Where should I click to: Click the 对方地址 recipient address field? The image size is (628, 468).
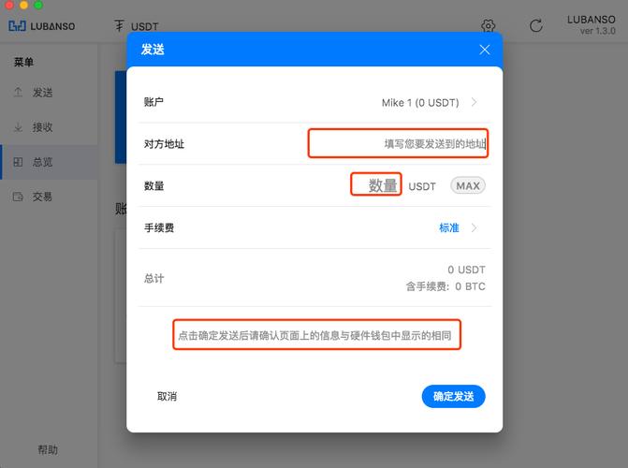398,143
